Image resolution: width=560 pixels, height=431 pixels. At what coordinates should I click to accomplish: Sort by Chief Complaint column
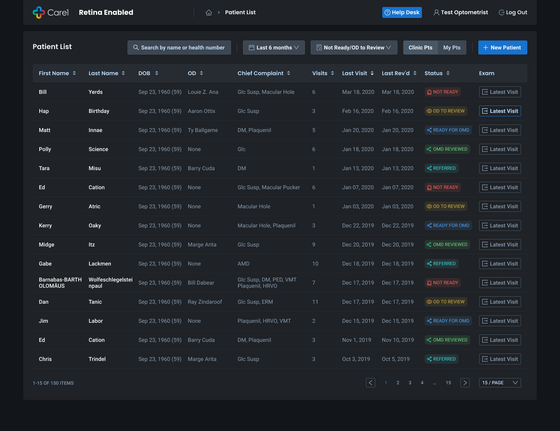click(289, 73)
